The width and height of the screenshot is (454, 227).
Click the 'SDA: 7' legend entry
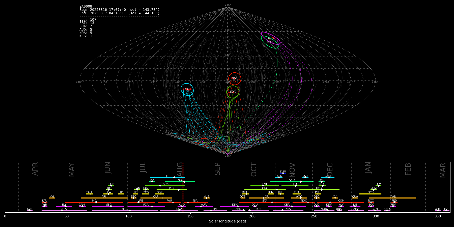[86, 26]
